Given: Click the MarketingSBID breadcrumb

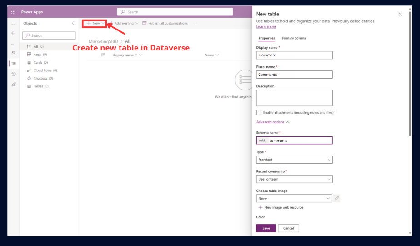Looking at the screenshot, I should (103, 41).
